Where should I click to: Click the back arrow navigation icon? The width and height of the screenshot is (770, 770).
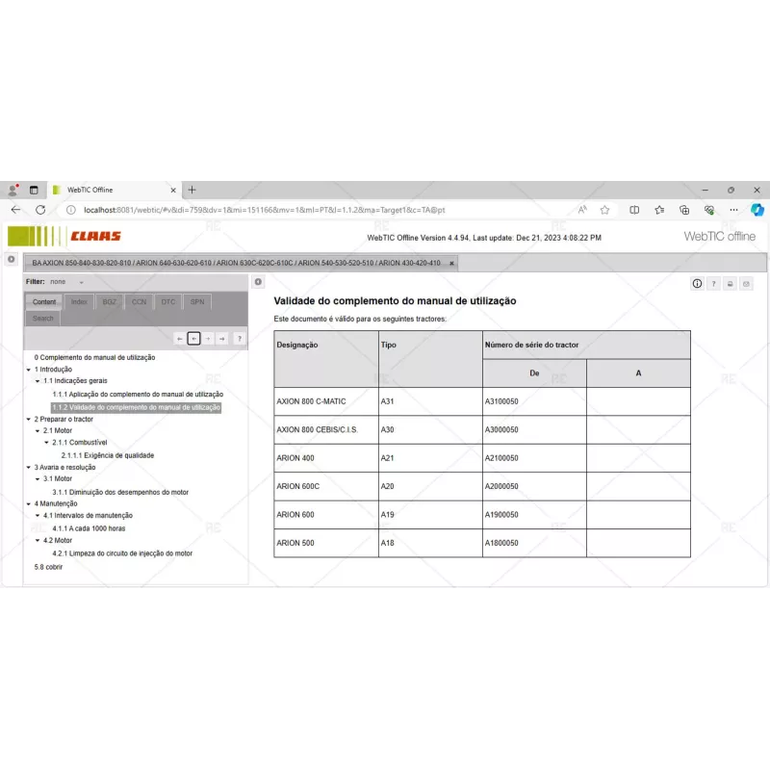click(x=180, y=339)
